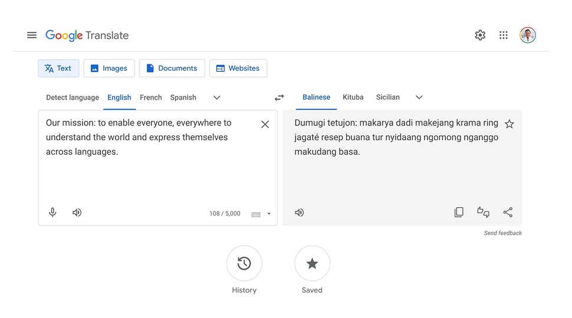Rate this translation with thumbs icon

point(484,212)
